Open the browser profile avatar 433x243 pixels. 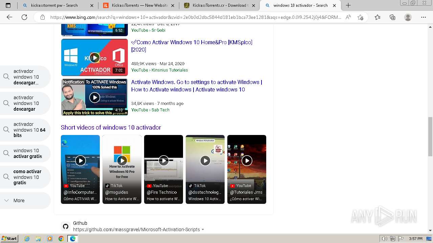coord(408,17)
